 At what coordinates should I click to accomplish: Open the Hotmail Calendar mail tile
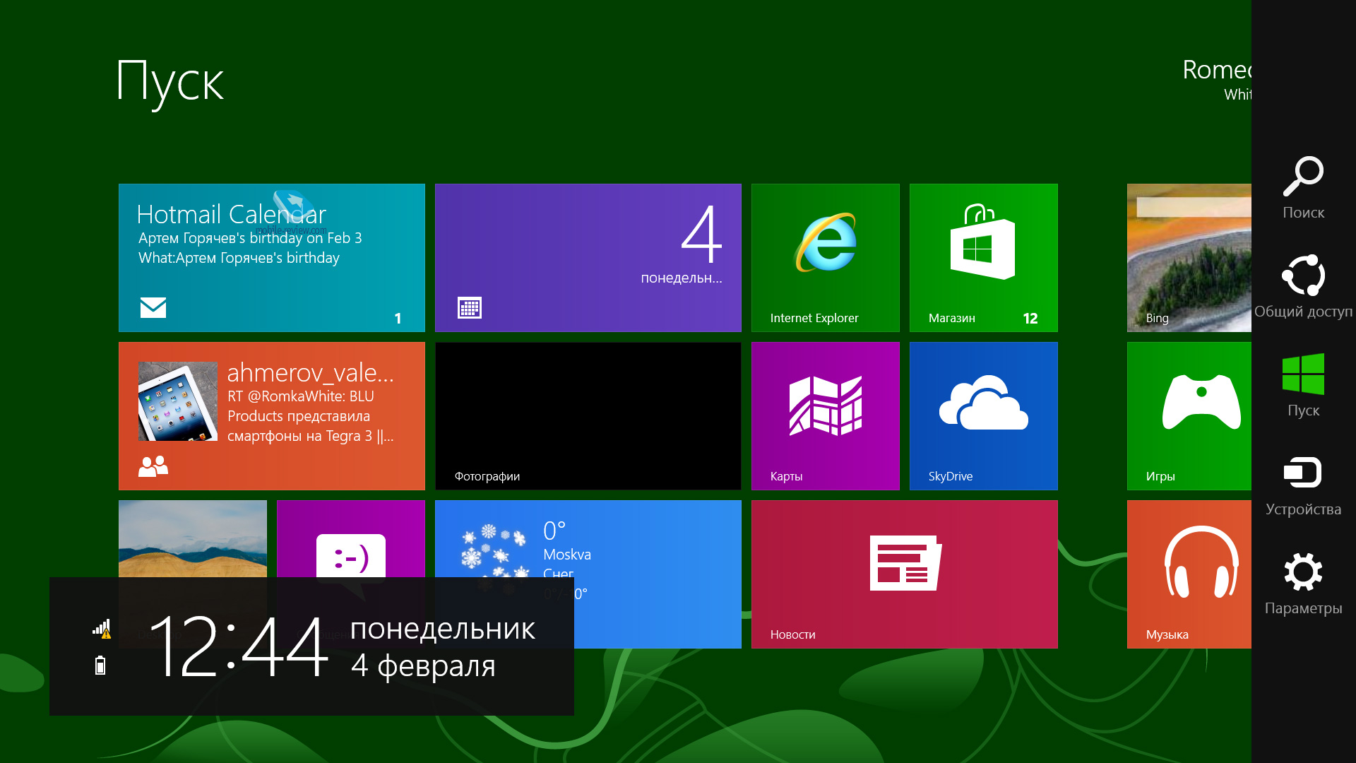272,258
